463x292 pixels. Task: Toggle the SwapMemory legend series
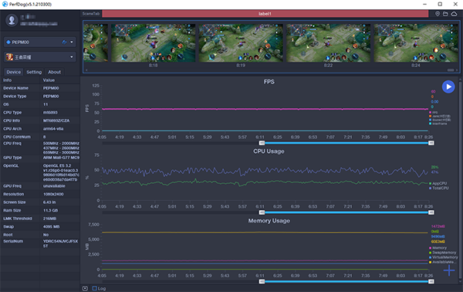tap(443, 253)
